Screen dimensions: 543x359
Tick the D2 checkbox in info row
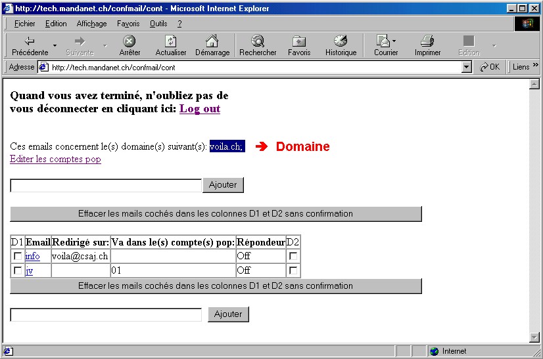(293, 256)
